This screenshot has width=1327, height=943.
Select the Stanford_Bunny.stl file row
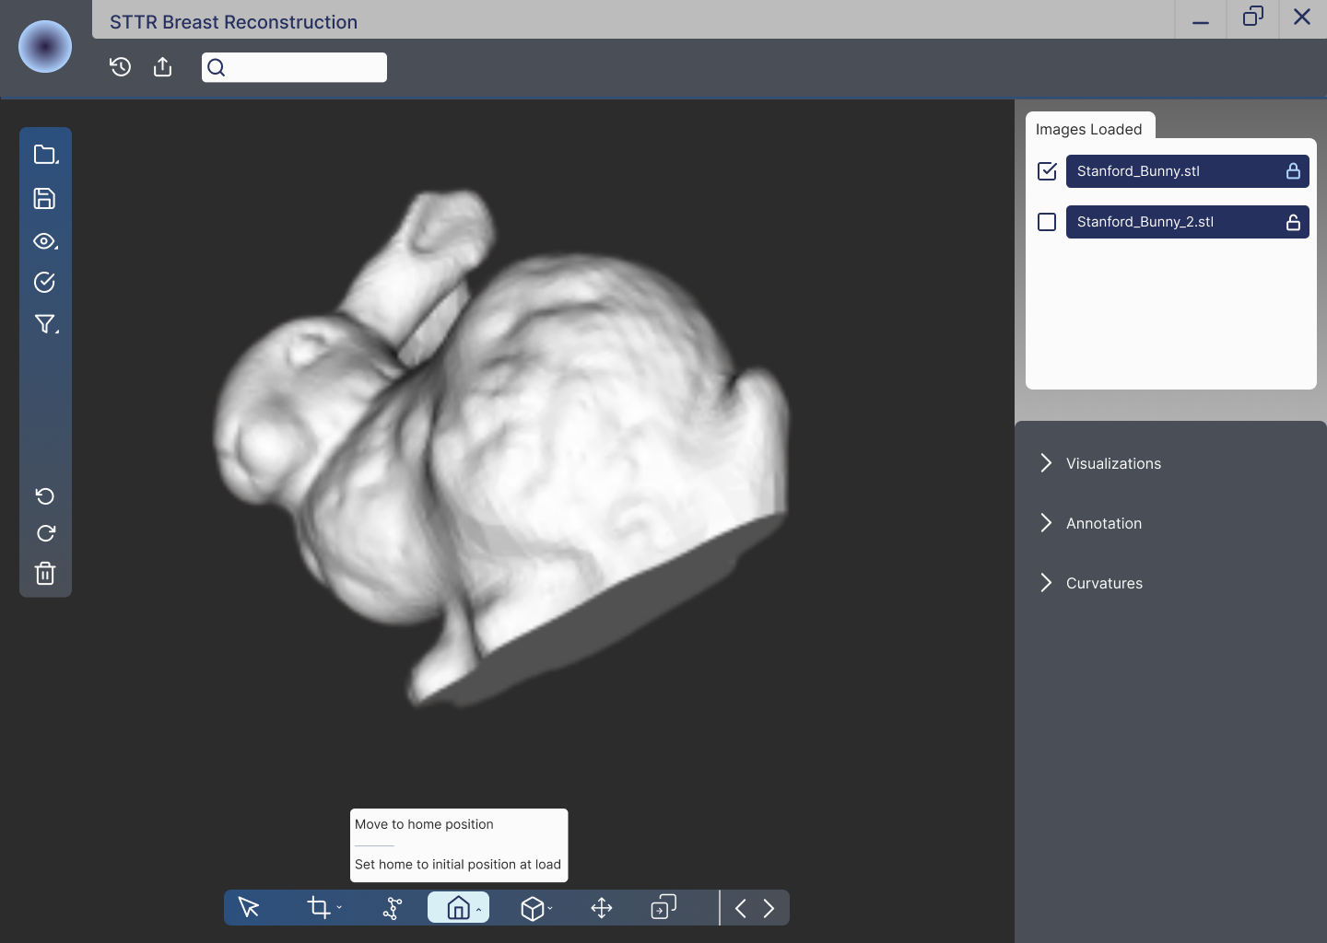pos(1188,171)
